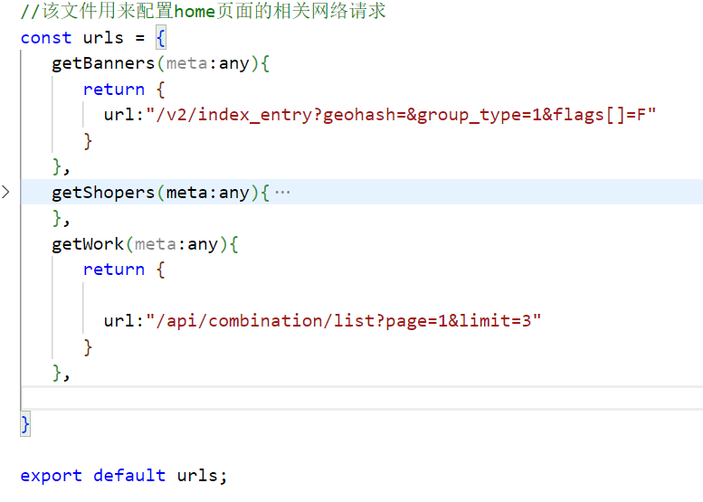
Task: Click the urls variable in the const declaration
Action: [x=103, y=38]
